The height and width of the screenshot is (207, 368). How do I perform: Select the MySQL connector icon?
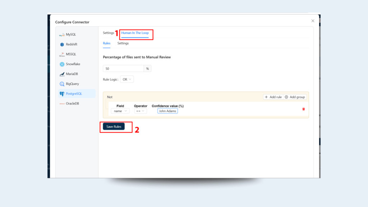tap(62, 35)
